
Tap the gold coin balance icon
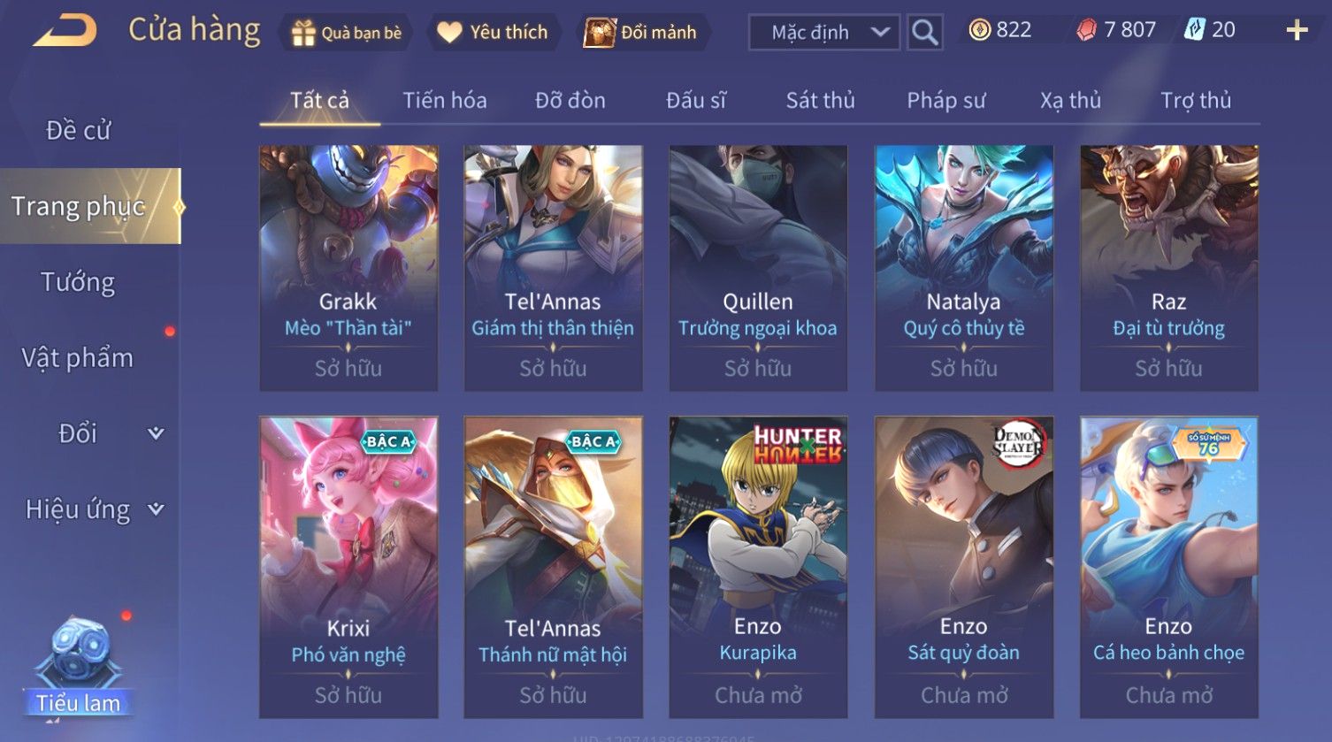tap(979, 30)
